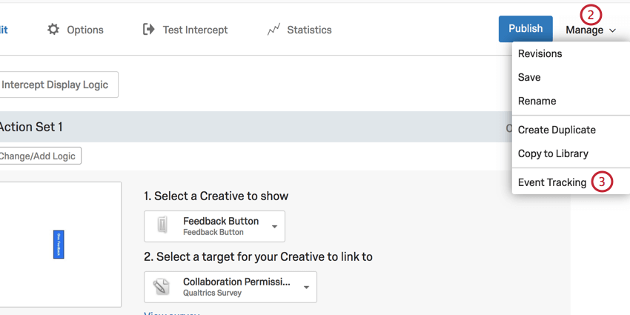Viewport: 630px width, 315px height.
Task: Expand the Collaboration Permissions survey dropdown
Action: click(x=306, y=288)
